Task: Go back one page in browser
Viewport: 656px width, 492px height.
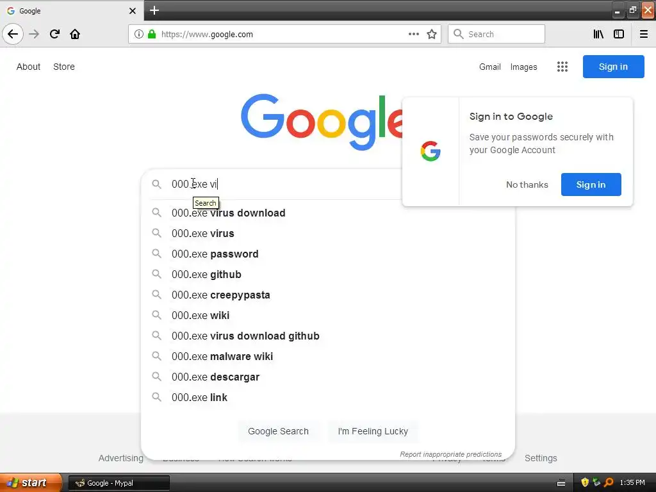Action: pyautogui.click(x=13, y=34)
